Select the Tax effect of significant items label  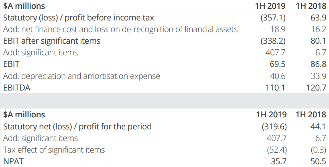54,150
